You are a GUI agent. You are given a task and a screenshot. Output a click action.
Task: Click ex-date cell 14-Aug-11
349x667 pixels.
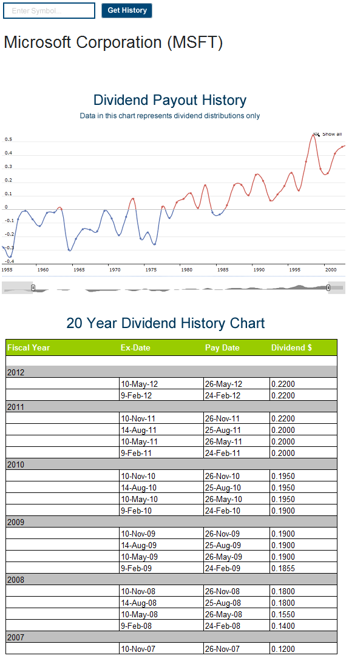(161, 430)
